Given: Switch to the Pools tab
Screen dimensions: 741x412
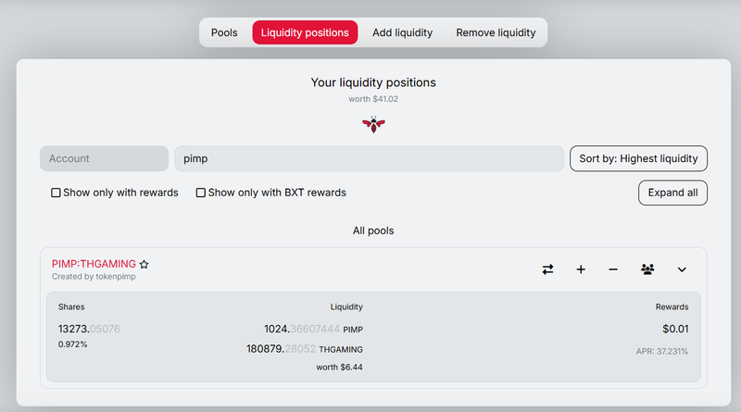Looking at the screenshot, I should (x=224, y=32).
